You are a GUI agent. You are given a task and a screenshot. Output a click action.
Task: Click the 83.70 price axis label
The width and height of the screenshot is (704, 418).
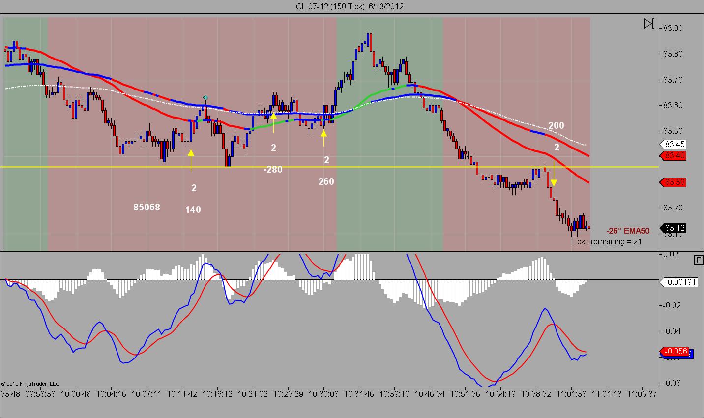[673, 80]
